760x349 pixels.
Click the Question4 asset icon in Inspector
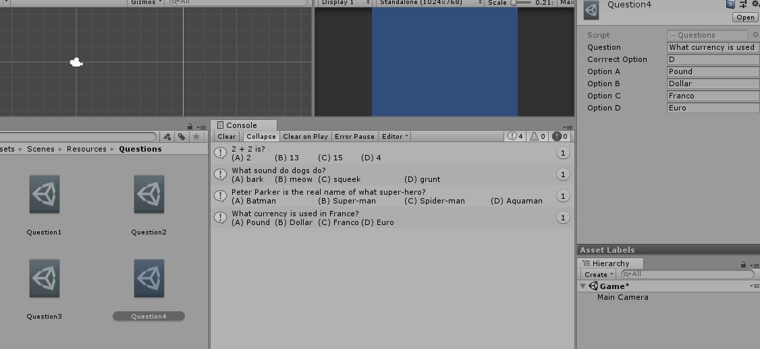[591, 11]
